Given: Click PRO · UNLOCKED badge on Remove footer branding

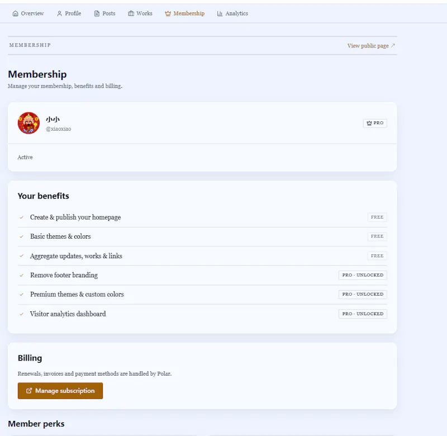Looking at the screenshot, I should point(363,275).
